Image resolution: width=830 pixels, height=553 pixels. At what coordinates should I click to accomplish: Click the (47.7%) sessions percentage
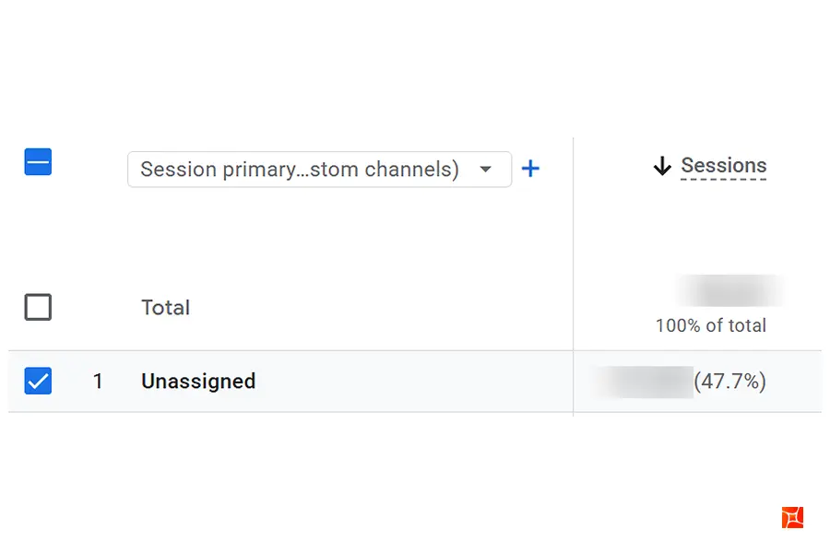pyautogui.click(x=730, y=381)
